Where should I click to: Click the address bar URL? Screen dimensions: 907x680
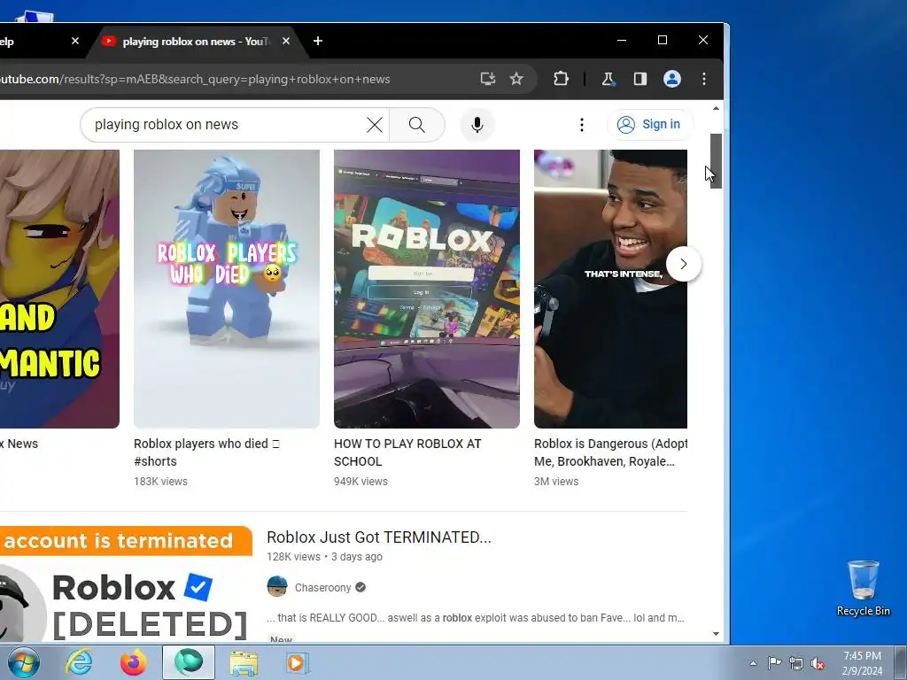coord(195,79)
